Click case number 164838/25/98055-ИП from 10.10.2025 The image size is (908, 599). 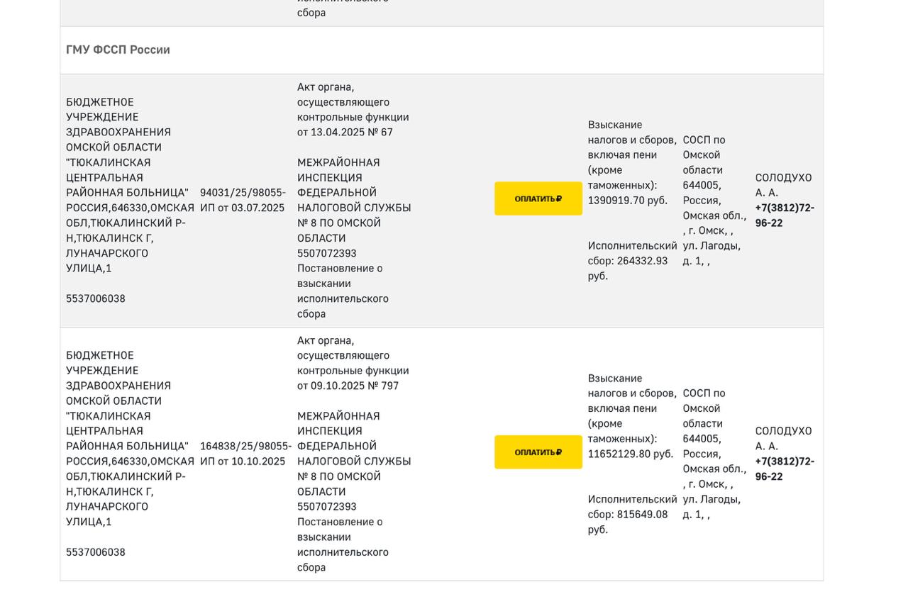coord(245,454)
